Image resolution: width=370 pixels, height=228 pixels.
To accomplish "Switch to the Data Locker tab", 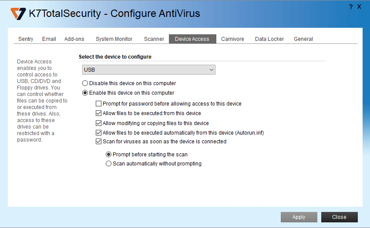I will pyautogui.click(x=269, y=39).
